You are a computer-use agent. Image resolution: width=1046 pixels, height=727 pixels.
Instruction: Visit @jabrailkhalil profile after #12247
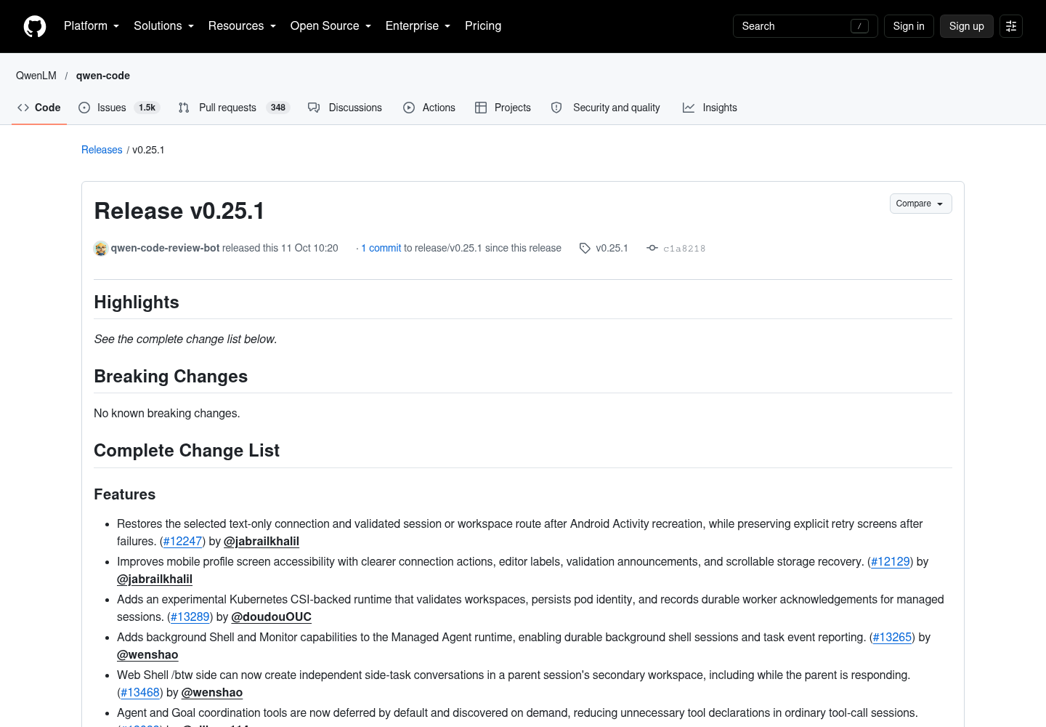pos(261,542)
